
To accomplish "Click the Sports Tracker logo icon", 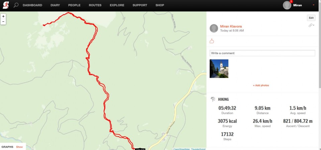I will point(6,5).
